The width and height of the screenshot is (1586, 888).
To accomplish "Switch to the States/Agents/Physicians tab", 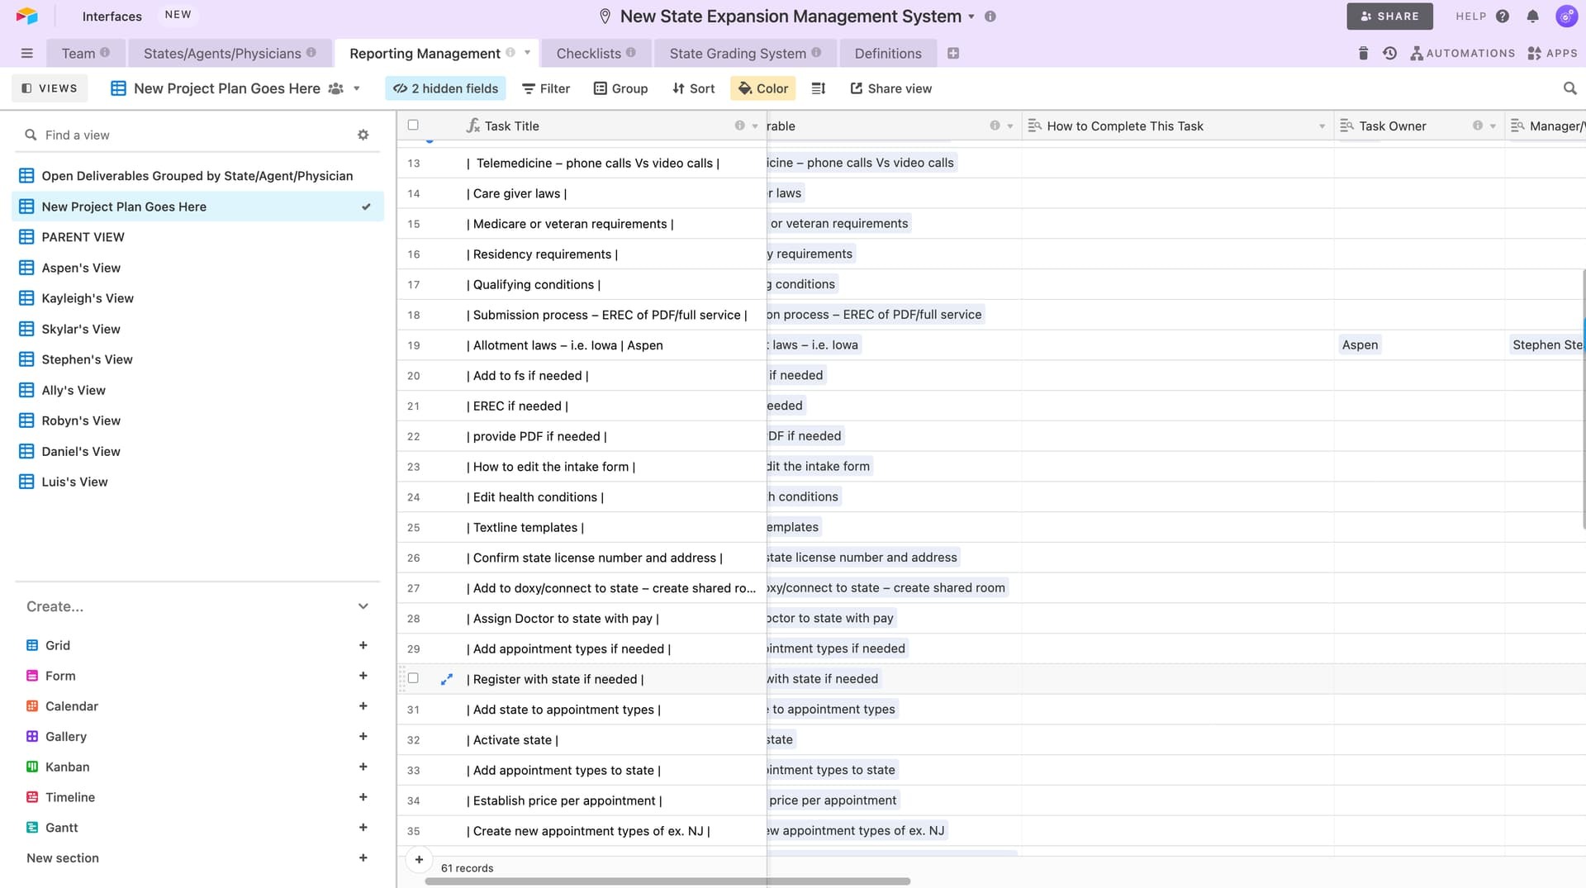I will [x=230, y=54].
